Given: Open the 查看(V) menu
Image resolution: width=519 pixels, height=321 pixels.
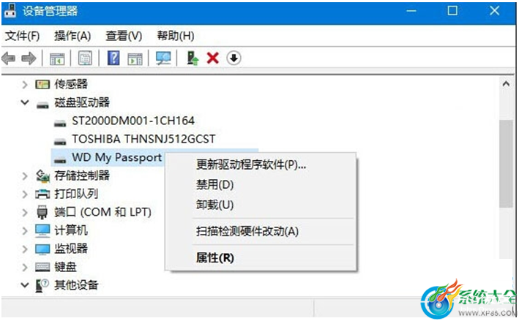Looking at the screenshot, I should point(124,36).
